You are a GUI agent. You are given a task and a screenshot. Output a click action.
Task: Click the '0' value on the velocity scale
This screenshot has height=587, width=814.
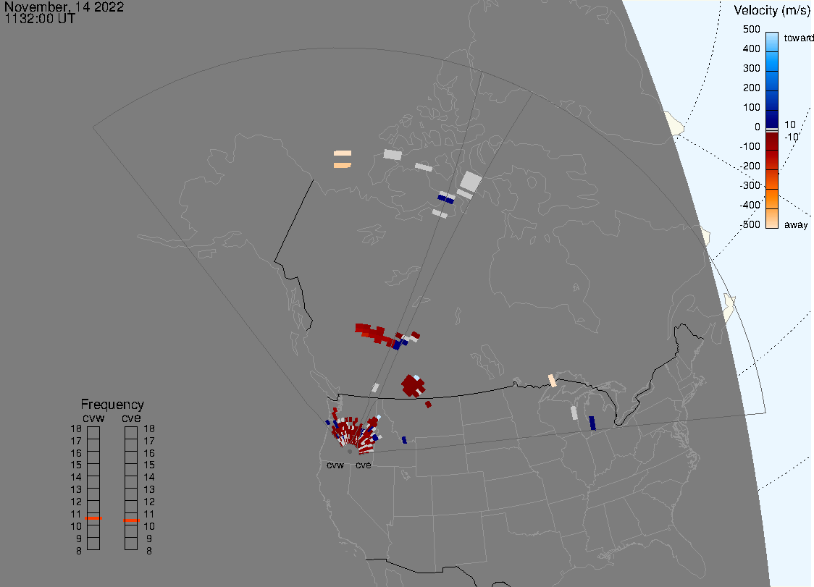click(x=758, y=127)
